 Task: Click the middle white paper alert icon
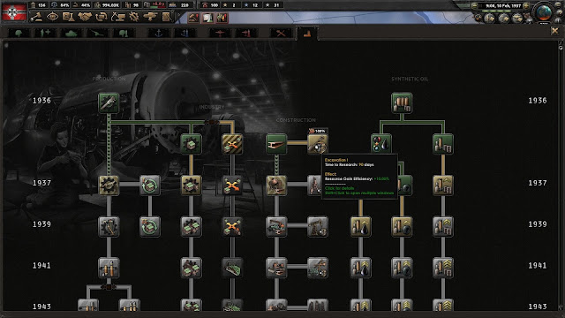tap(207, 18)
